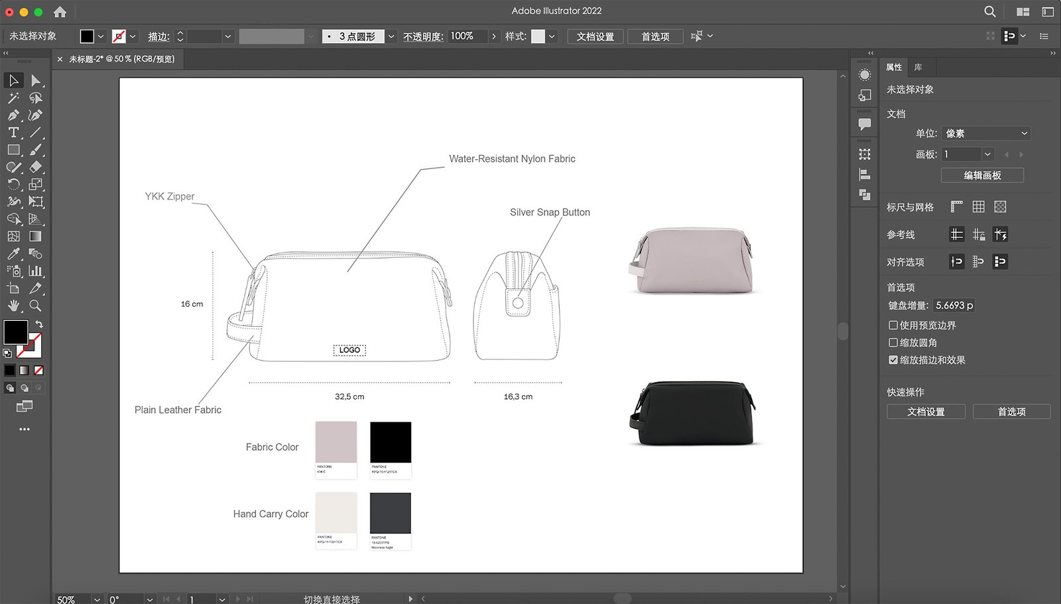Toggle Snap to Point option icon
Image resolution: width=1061 pixels, height=604 pixels.
pyautogui.click(x=956, y=261)
